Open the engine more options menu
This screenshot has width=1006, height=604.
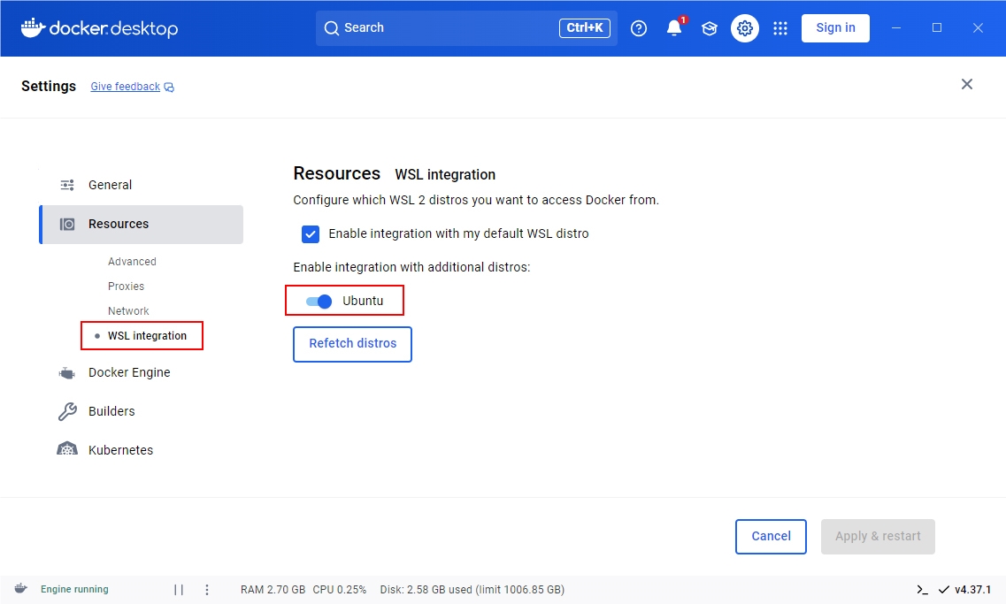tap(206, 589)
